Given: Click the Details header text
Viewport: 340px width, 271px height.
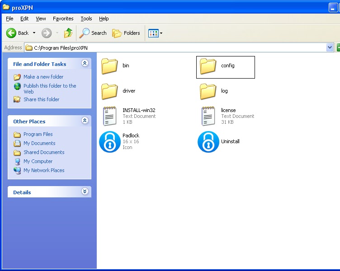Looking at the screenshot, I should (x=22, y=192).
